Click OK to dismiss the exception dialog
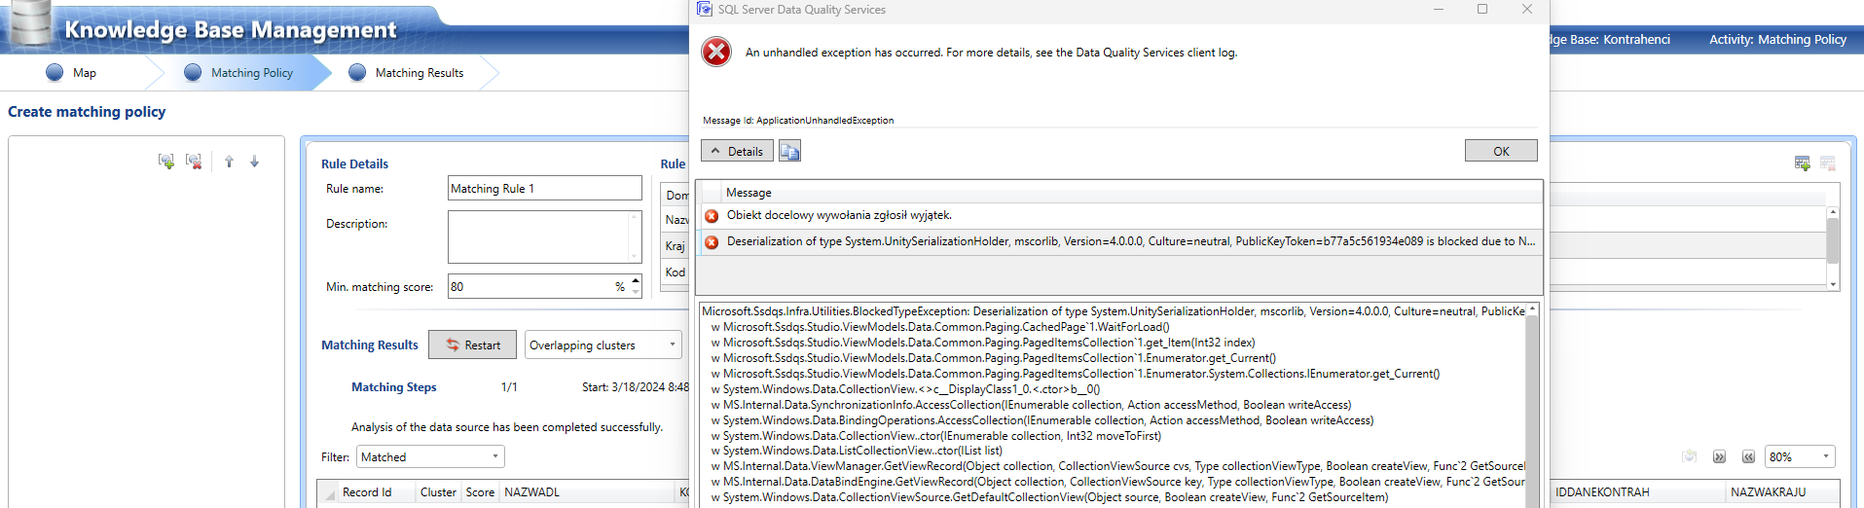Image resolution: width=1864 pixels, height=508 pixels. tap(1501, 151)
